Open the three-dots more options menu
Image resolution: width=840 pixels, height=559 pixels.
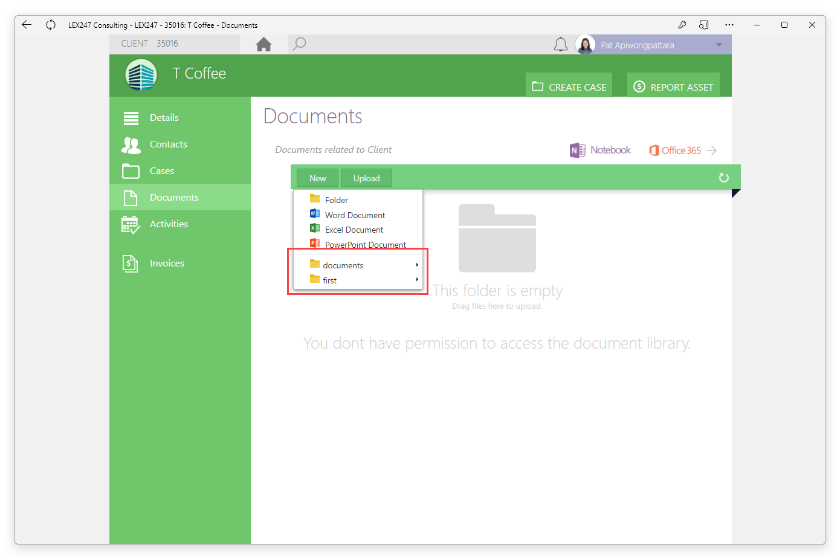pos(729,25)
